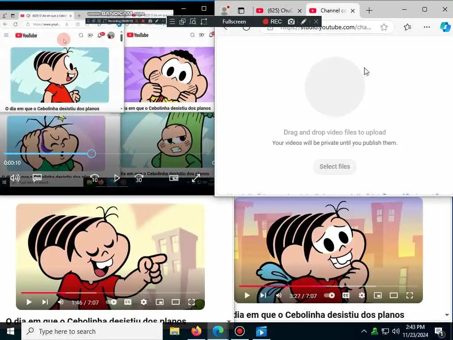This screenshot has width=453, height=340.
Task: Close the Channel content tab
Action: tap(353, 11)
